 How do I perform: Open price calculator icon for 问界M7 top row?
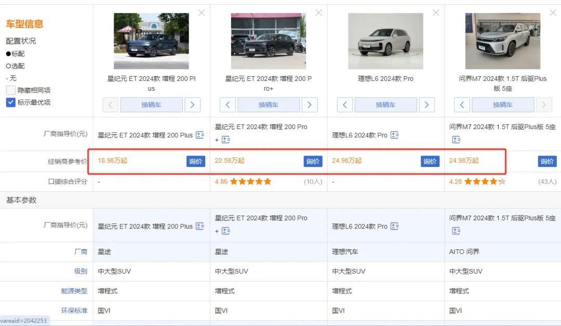click(456, 139)
